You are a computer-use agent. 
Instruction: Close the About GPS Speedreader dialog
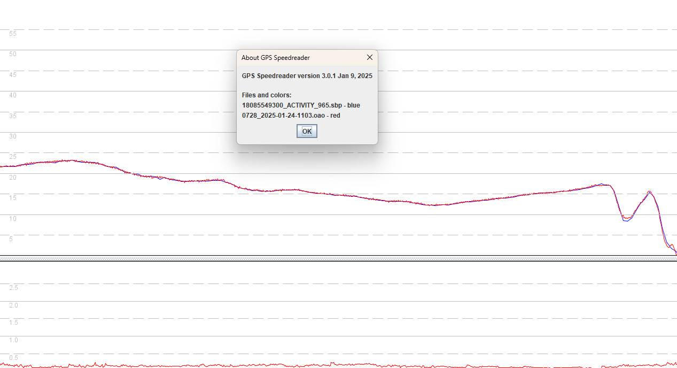pyautogui.click(x=369, y=57)
